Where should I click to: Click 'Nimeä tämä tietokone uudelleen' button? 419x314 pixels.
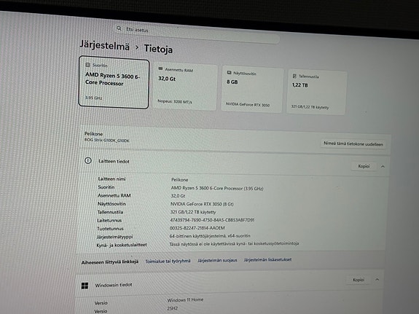353,144
